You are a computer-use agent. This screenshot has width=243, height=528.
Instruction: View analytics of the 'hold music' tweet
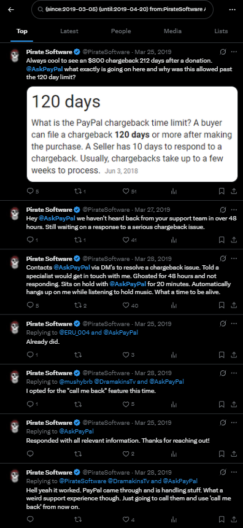(174, 305)
